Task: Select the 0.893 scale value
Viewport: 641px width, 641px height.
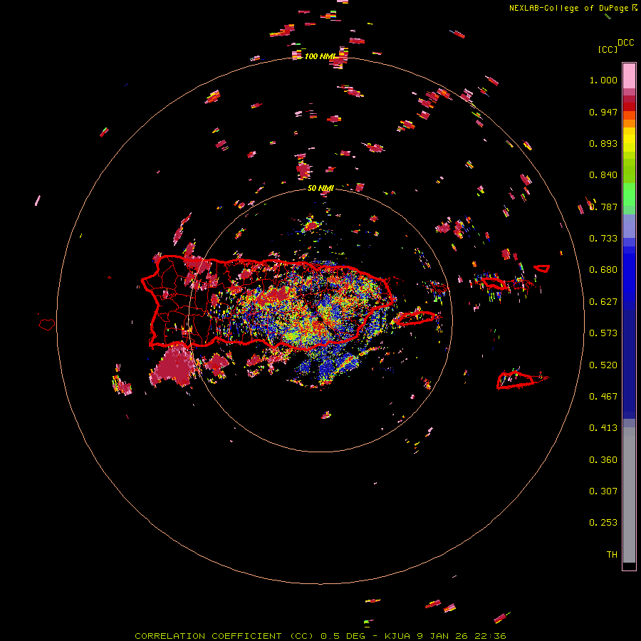Action: coord(603,143)
